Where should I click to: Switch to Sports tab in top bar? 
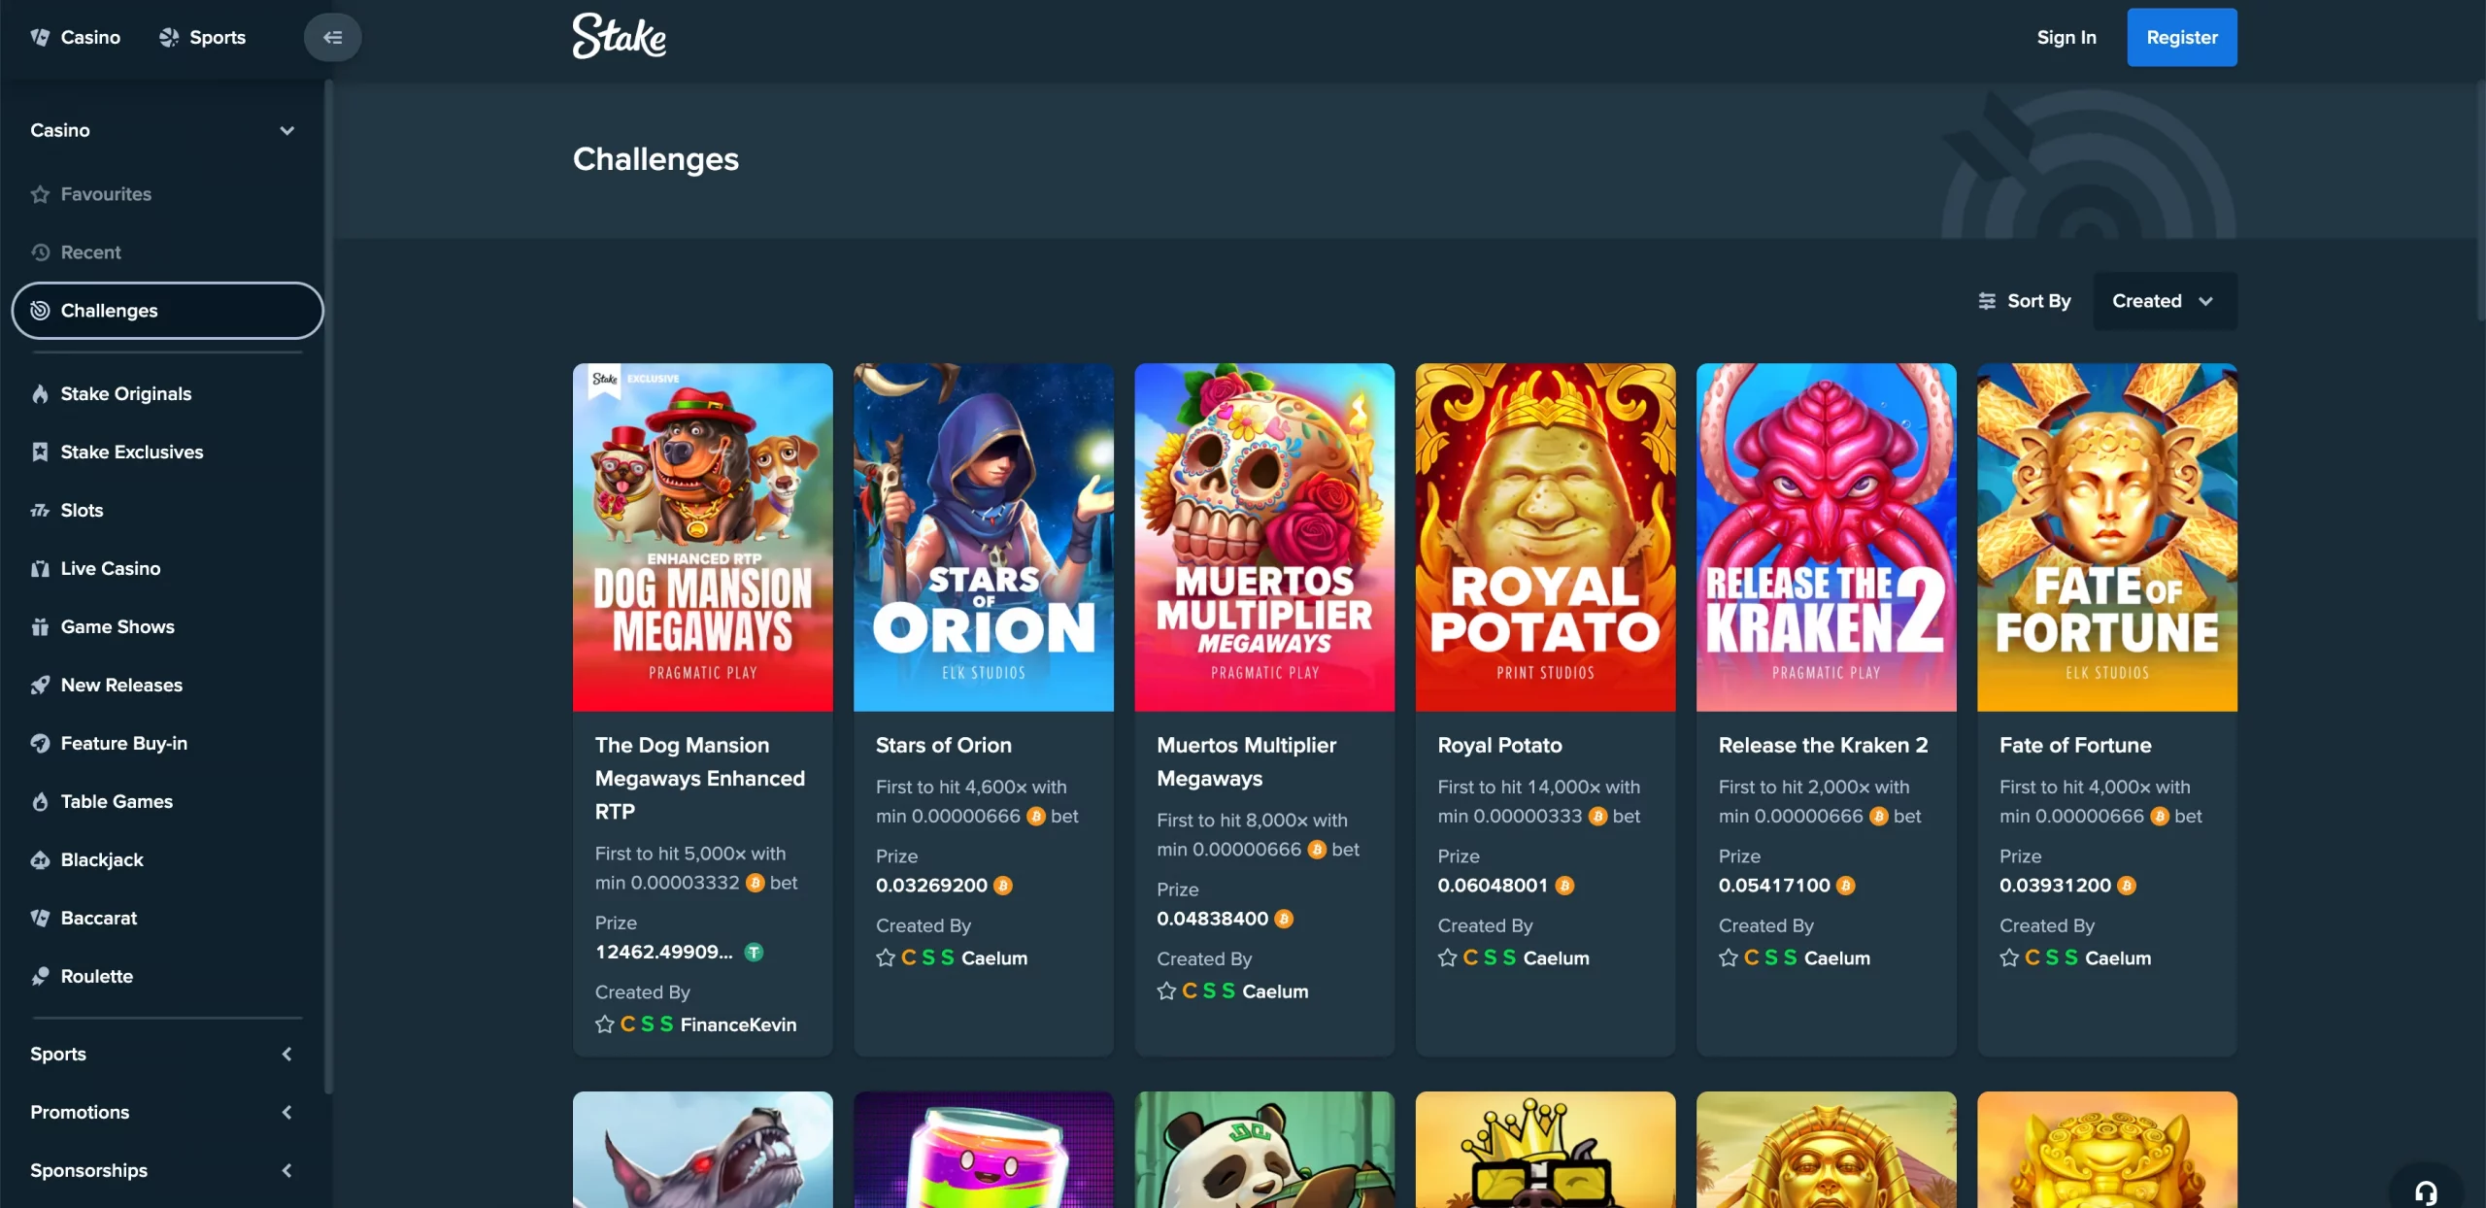[203, 37]
